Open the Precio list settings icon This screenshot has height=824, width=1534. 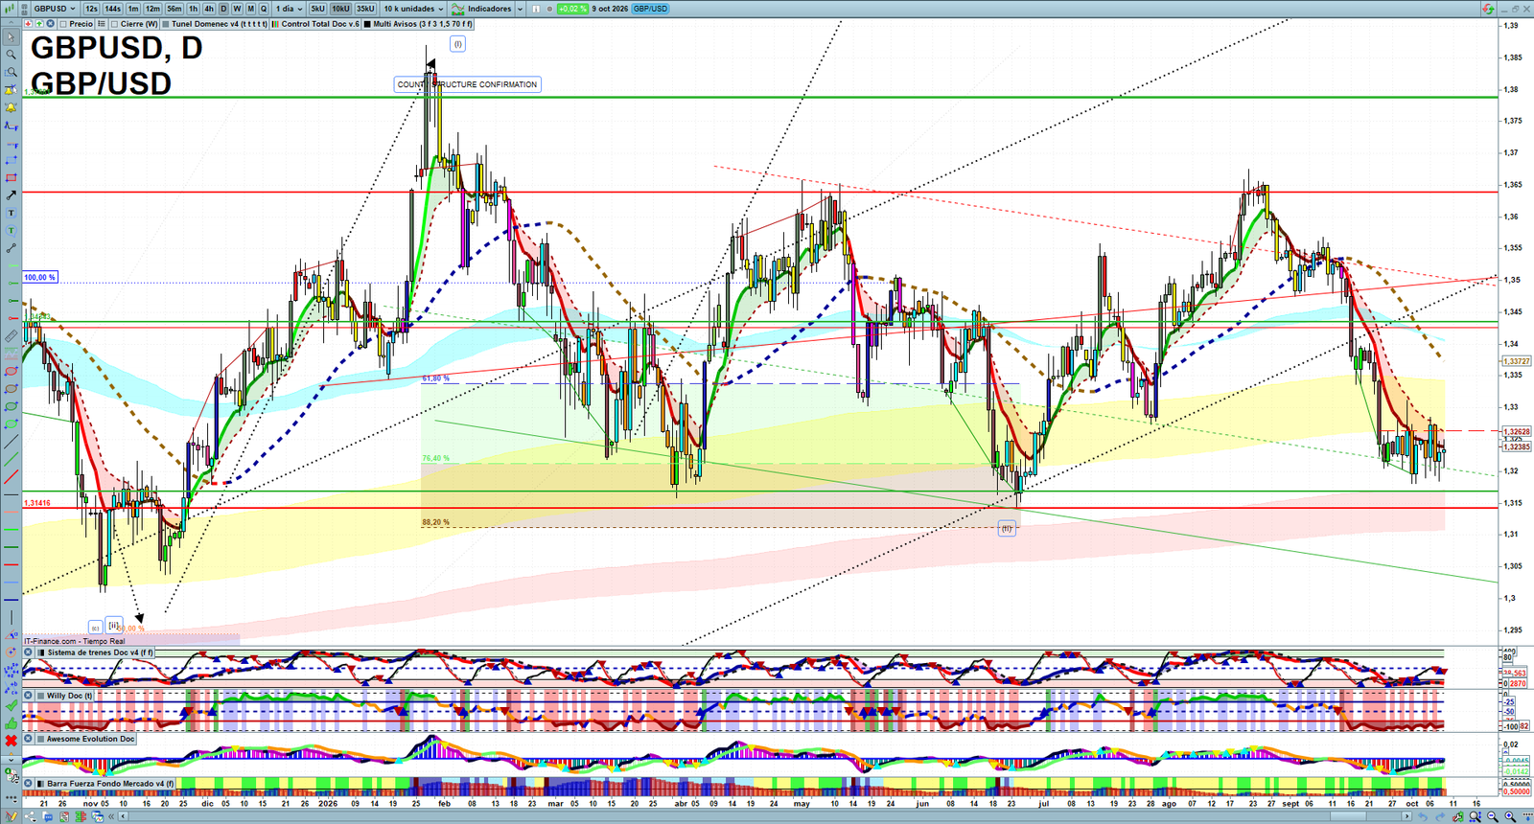pyautogui.click(x=102, y=24)
